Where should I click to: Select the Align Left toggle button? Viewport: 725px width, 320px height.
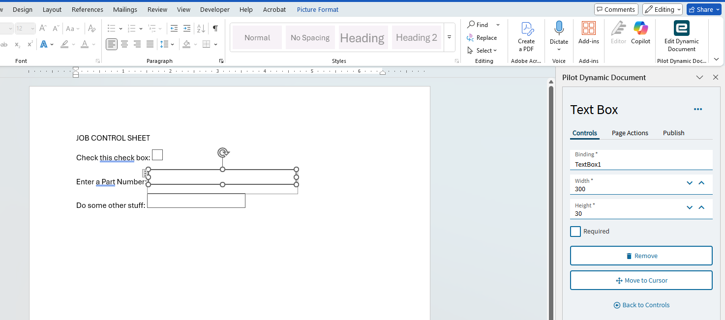[x=112, y=44]
